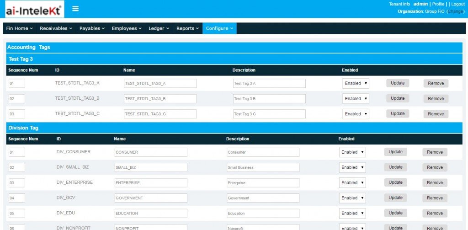Update the DIV_CONSUMER row
Screen dimensions: 468x230
coord(395,152)
